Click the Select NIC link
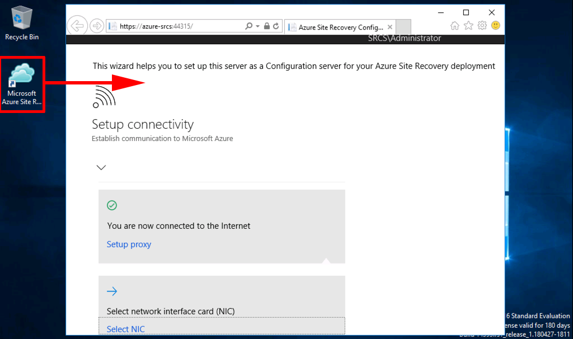 (x=125, y=329)
